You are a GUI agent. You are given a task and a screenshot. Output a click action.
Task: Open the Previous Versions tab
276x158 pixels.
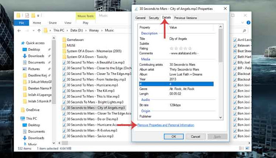(185, 18)
